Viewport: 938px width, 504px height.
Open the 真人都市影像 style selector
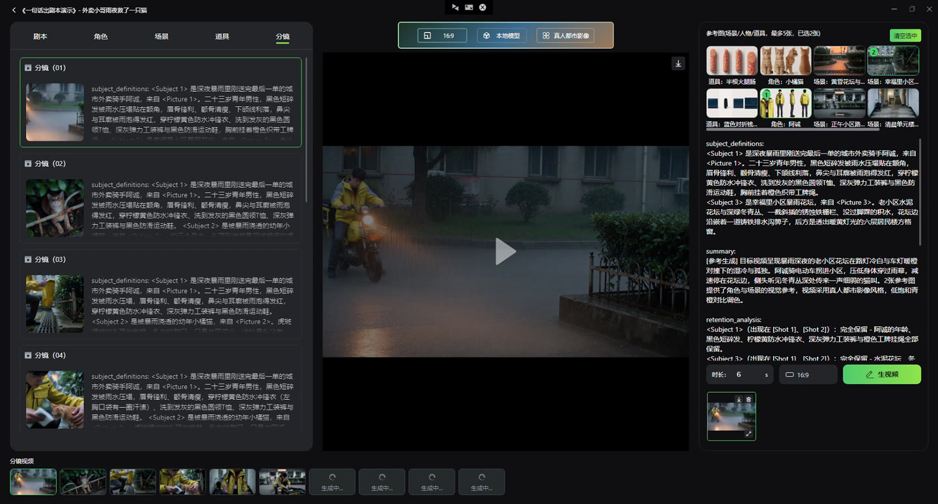[565, 35]
